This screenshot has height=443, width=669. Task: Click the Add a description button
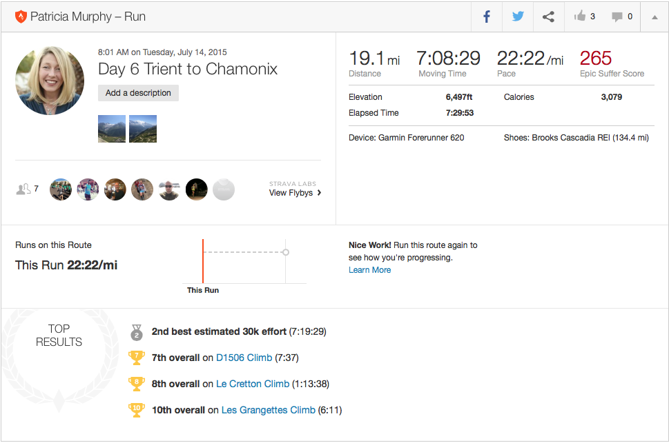pos(138,93)
